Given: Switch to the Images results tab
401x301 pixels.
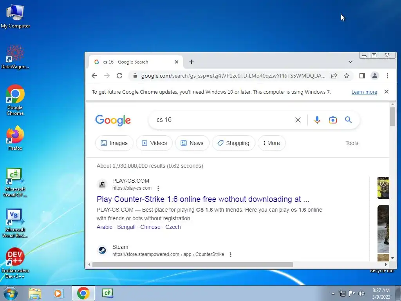Looking at the screenshot, I should 114,143.
